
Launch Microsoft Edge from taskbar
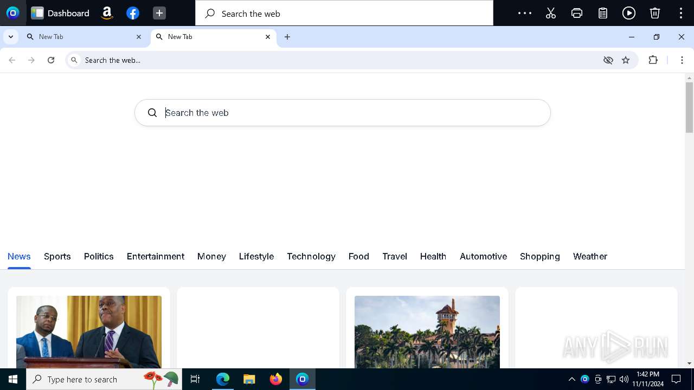tap(223, 379)
